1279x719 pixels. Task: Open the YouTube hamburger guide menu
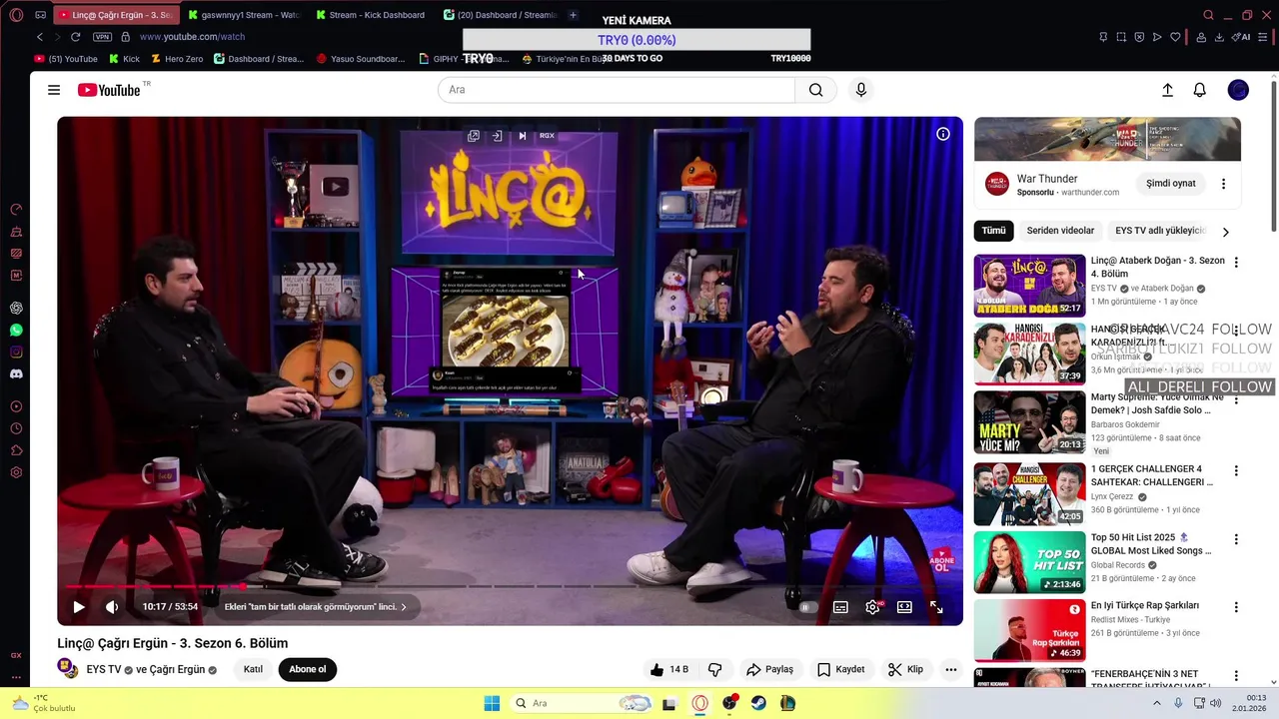54,90
